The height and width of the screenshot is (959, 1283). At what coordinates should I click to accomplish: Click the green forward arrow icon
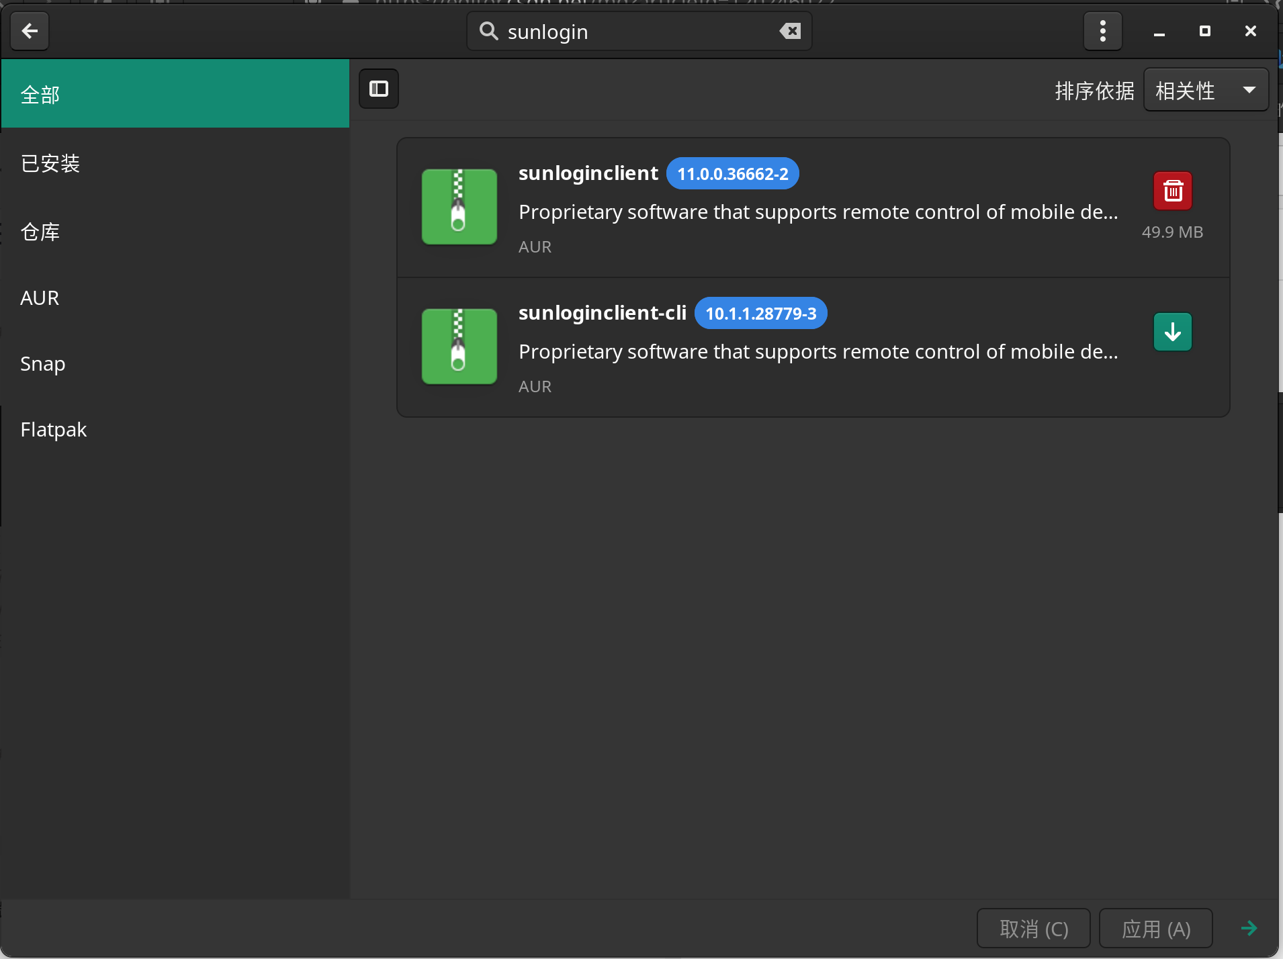point(1249,928)
